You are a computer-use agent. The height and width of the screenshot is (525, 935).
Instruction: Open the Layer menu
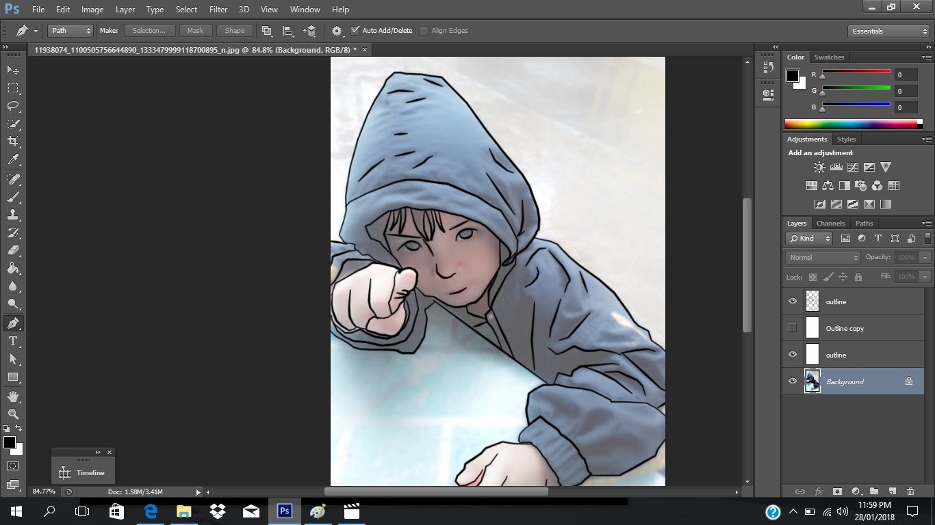125,10
